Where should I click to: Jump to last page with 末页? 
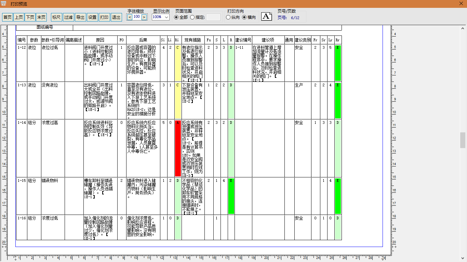click(41, 17)
